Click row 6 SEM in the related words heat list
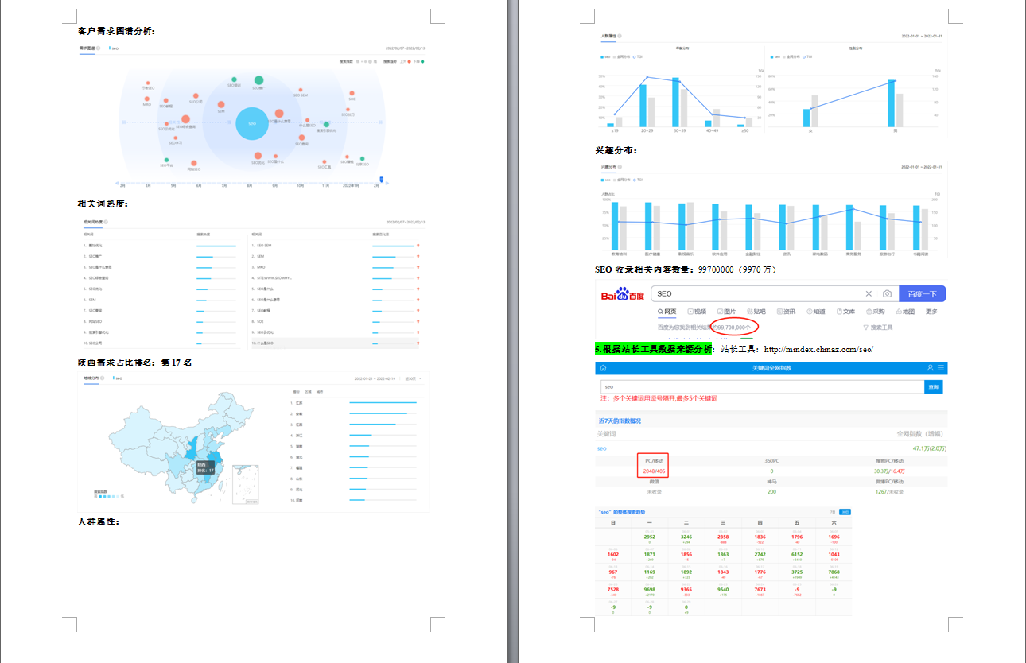The height and width of the screenshot is (663, 1026). coord(161,300)
